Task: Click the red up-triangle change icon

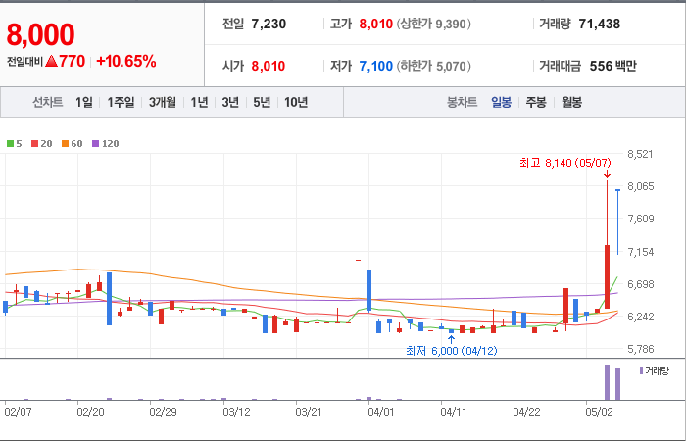Action: (52, 61)
